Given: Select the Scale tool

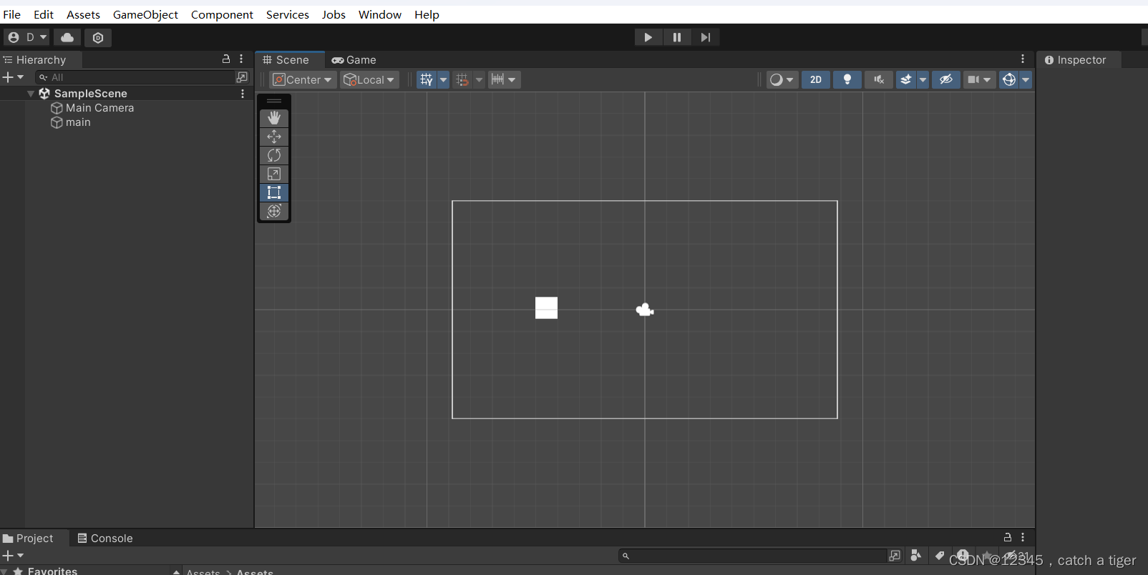Looking at the screenshot, I should click(274, 174).
